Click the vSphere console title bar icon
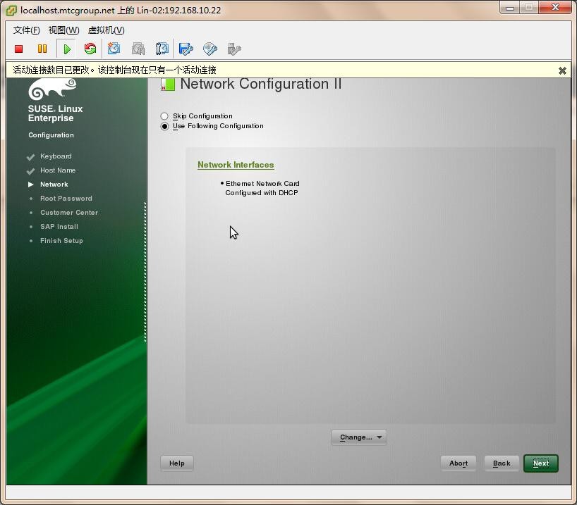577x505 pixels. click(11, 11)
